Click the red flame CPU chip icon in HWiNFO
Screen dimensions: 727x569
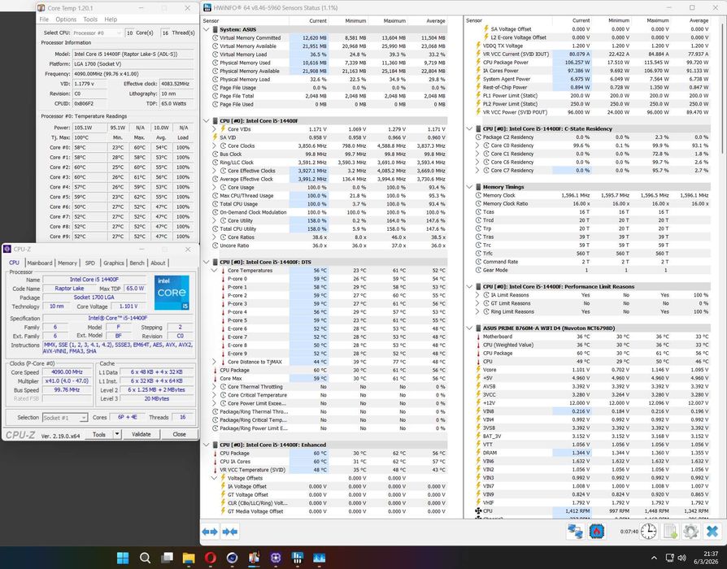tap(597, 532)
